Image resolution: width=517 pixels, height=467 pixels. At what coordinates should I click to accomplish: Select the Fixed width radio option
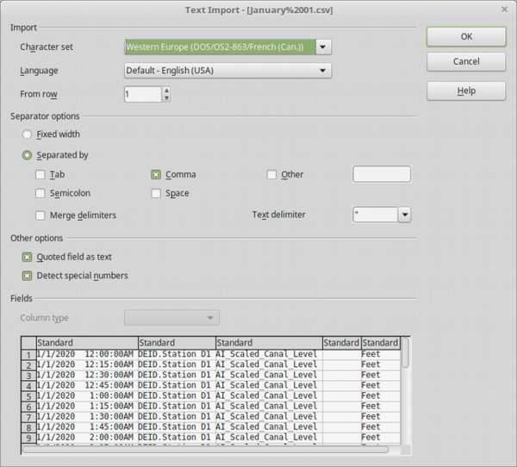click(28, 135)
